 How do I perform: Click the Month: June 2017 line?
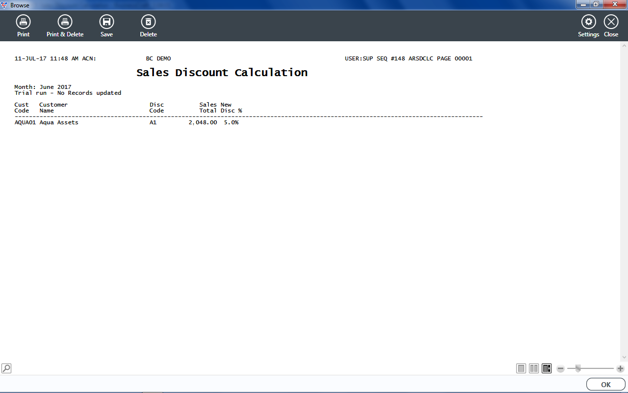click(43, 87)
